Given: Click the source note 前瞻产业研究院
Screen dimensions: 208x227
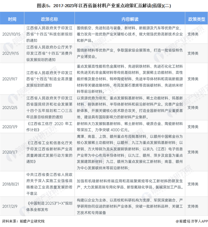Looking at the screenshot, I should tap(32, 221).
